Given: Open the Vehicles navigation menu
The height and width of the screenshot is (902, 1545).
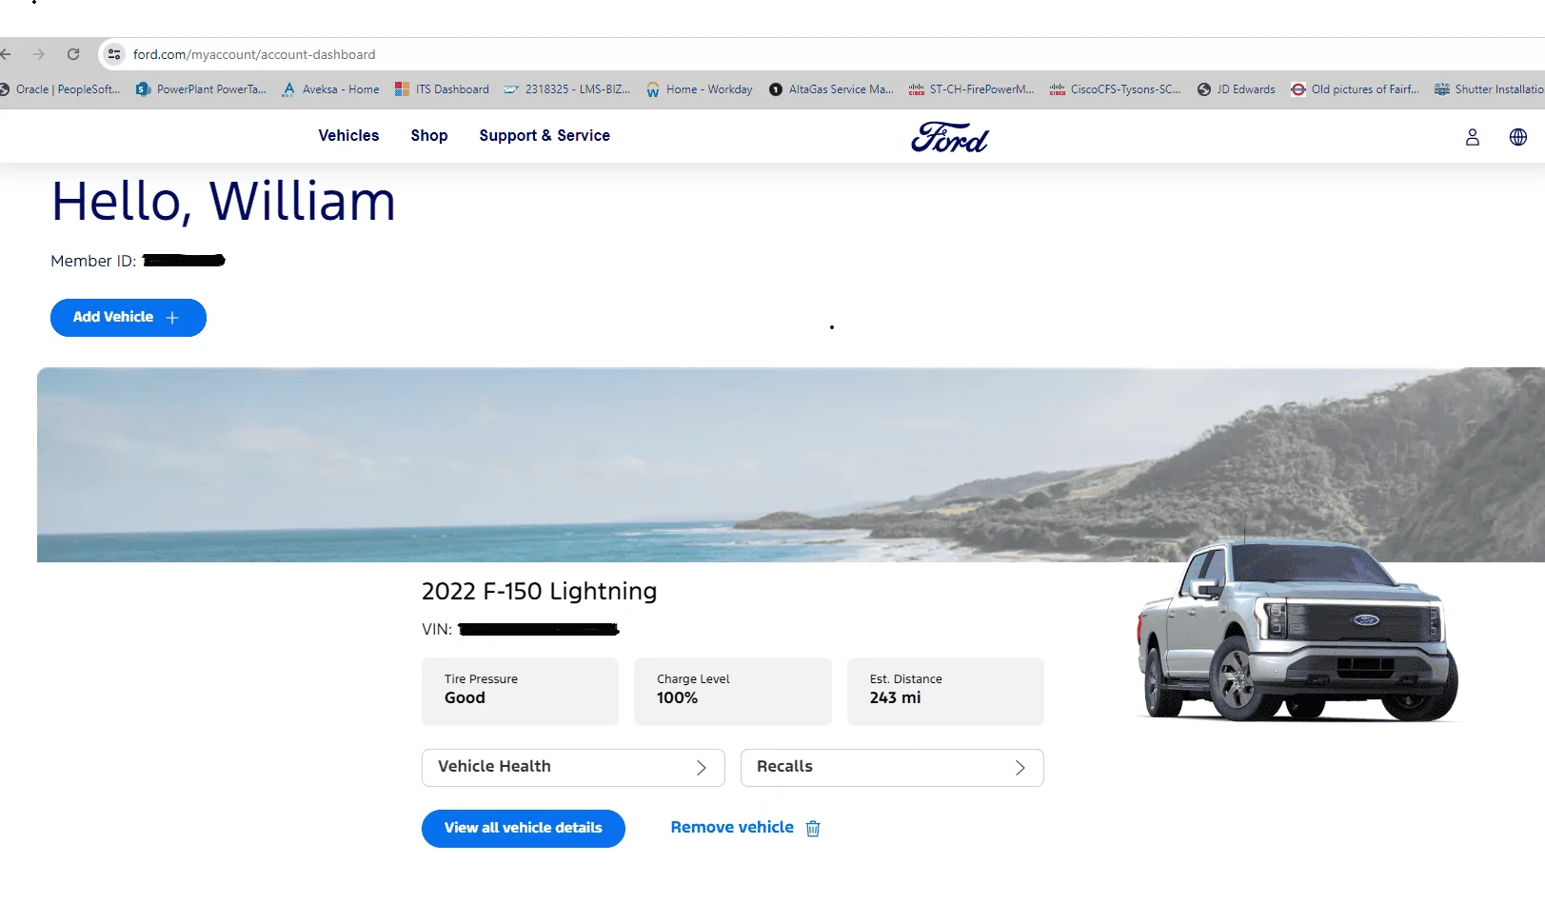Looking at the screenshot, I should coord(348,136).
